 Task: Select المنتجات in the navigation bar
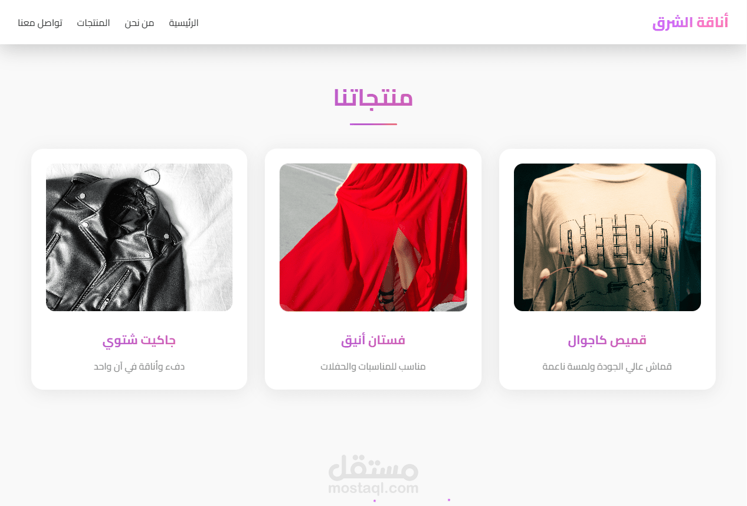pos(93,23)
